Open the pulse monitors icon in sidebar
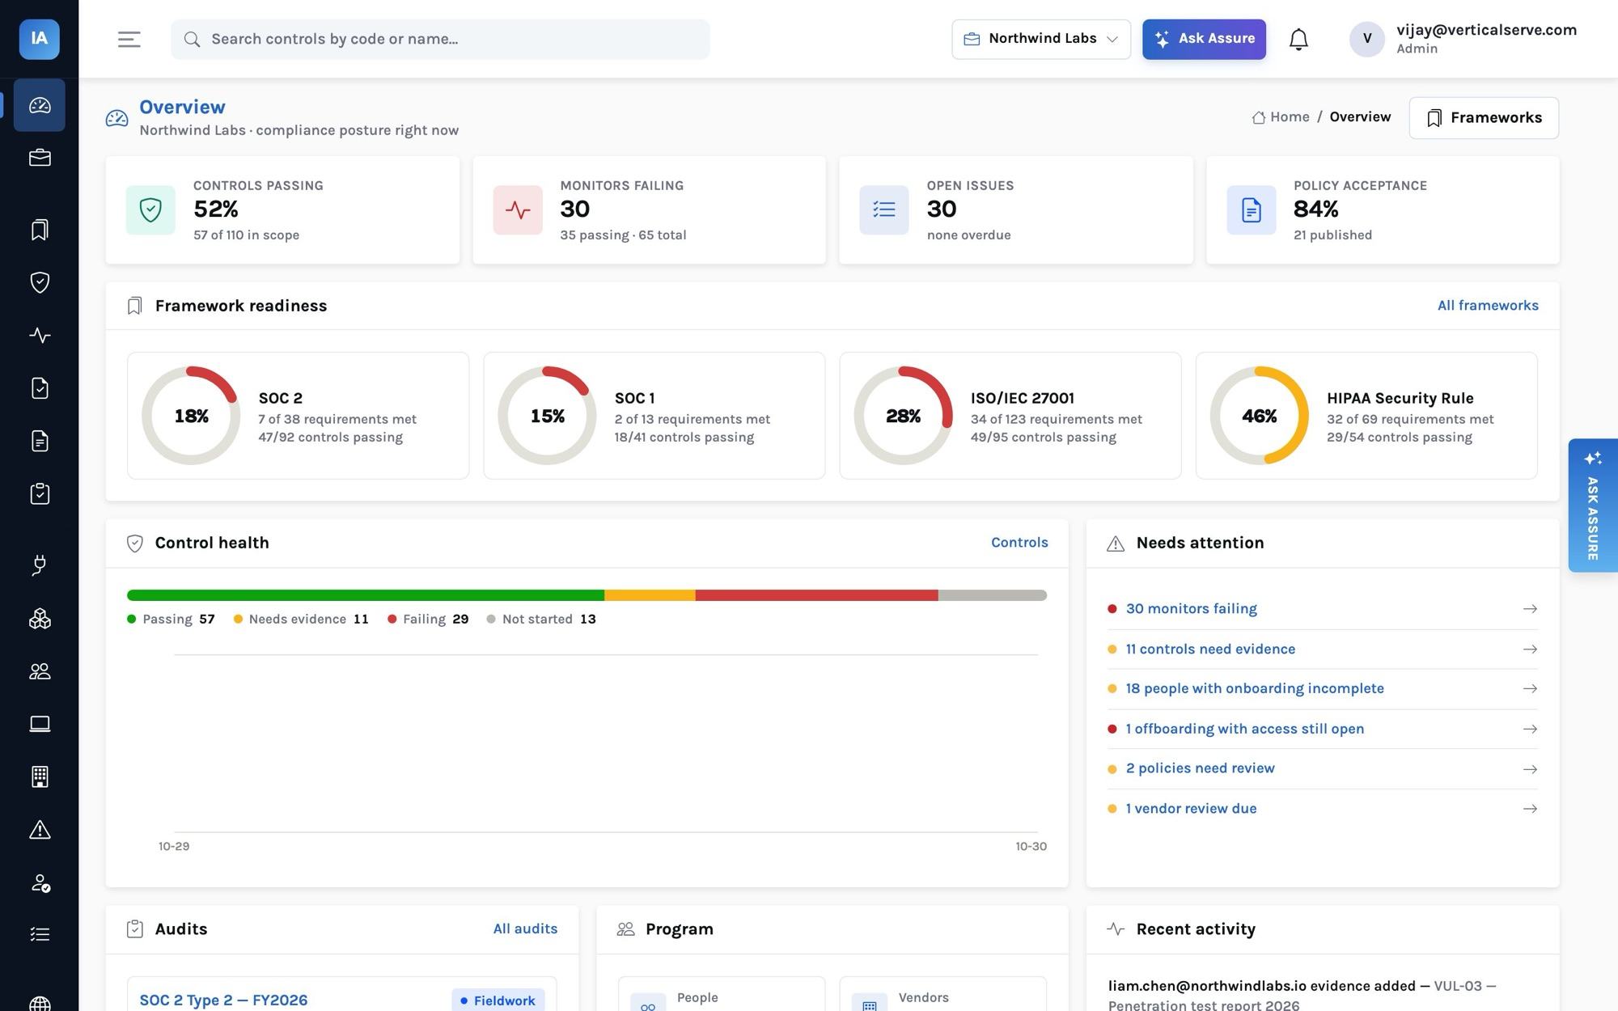This screenshot has height=1011, width=1618. click(x=40, y=335)
